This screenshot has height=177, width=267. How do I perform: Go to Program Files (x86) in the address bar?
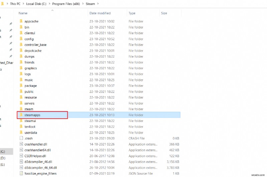click(x=66, y=4)
